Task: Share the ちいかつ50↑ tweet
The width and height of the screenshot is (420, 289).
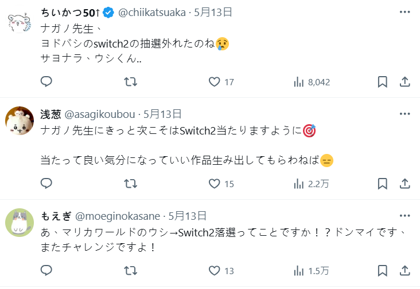Action: pyautogui.click(x=404, y=82)
